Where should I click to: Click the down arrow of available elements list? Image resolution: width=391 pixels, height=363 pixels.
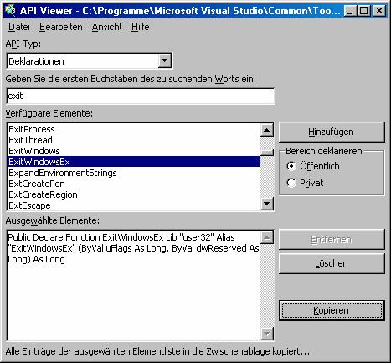pos(267,204)
